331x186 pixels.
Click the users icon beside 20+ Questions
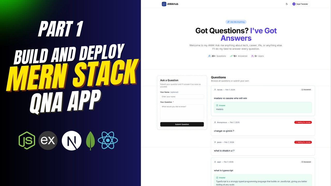(x=209, y=56)
